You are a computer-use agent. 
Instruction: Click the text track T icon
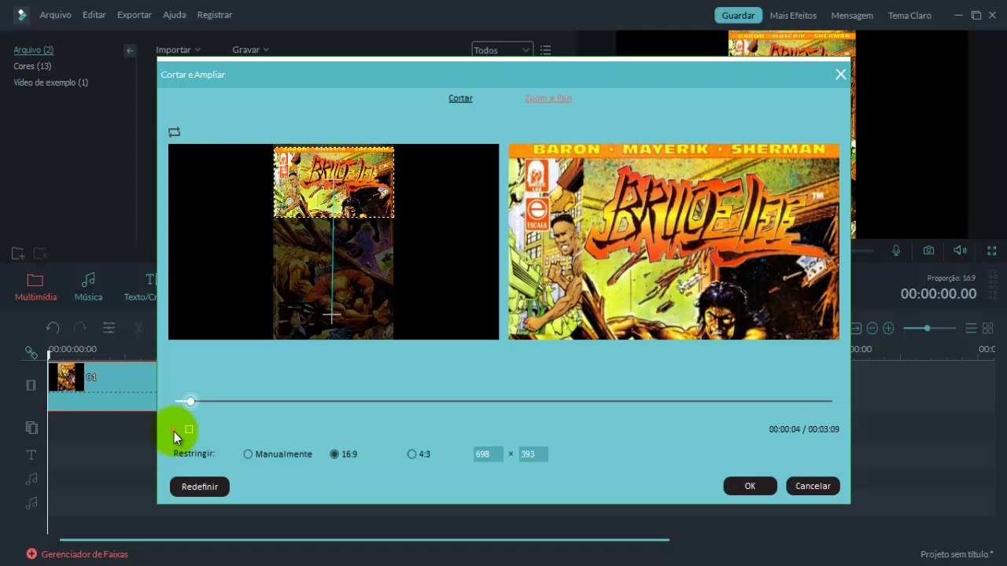pyautogui.click(x=31, y=454)
